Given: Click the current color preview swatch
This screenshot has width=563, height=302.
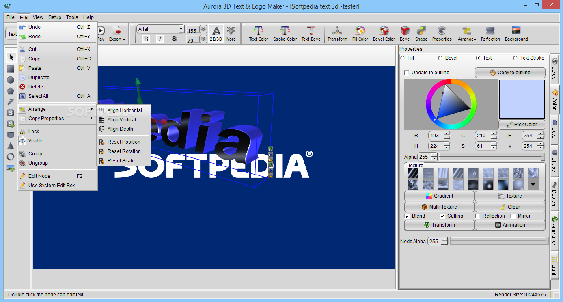Looking at the screenshot, I should tap(522, 99).
